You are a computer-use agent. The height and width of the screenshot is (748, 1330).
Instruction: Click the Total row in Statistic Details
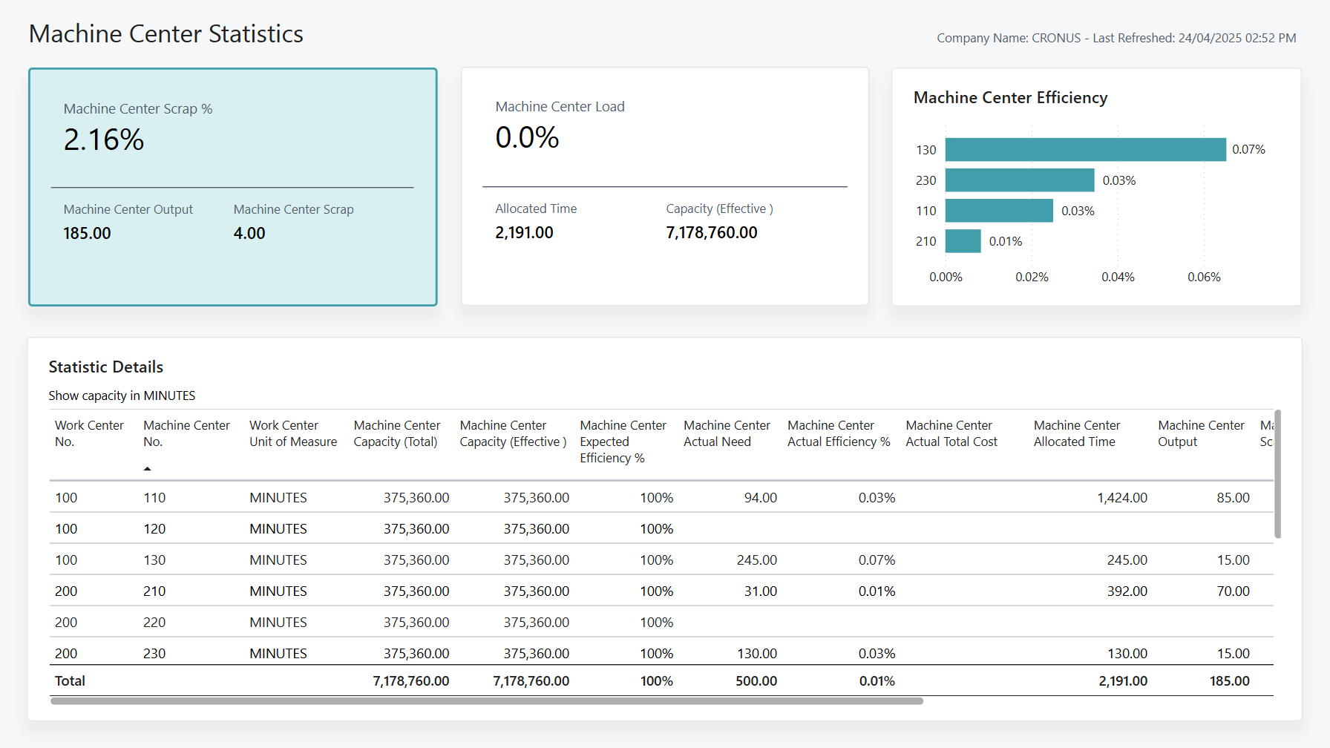coord(297,680)
